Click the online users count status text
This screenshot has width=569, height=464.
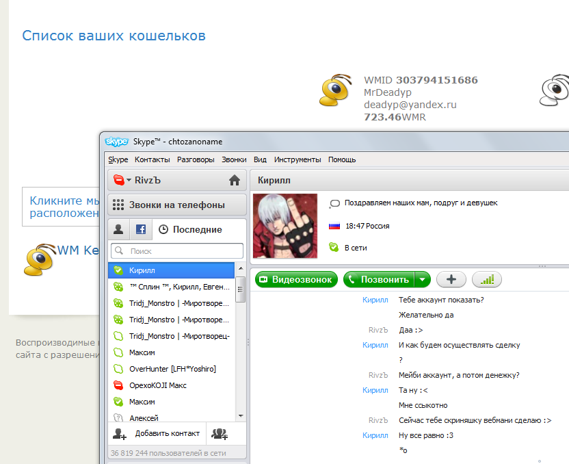[x=168, y=453]
